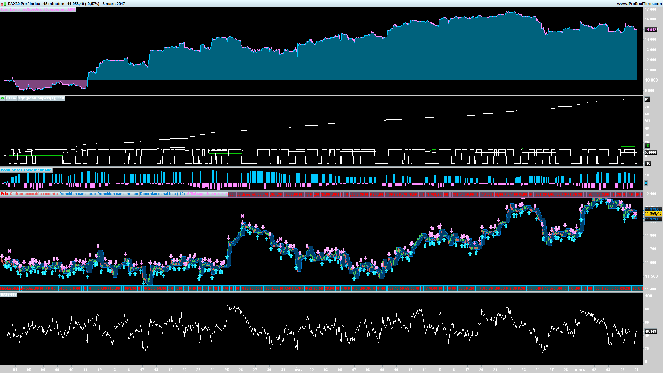
Task: Click the Courbe gains&pertes indicator label
Action: pos(38,10)
